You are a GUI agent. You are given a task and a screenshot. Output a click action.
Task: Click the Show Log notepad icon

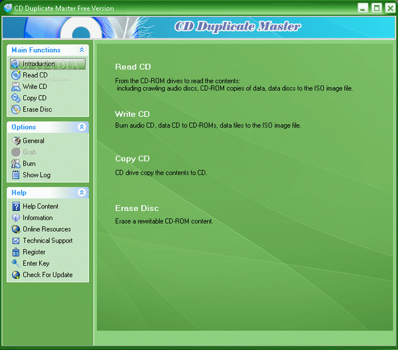click(x=16, y=175)
